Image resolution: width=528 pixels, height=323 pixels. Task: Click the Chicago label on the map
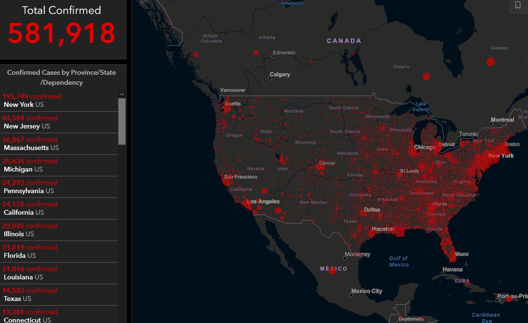[424, 147]
